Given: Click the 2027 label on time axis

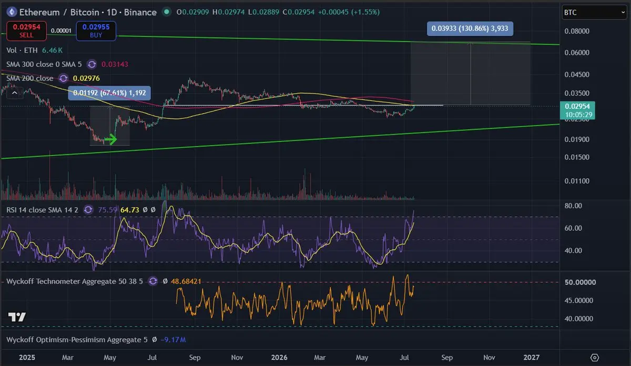Looking at the screenshot, I should tap(531, 357).
